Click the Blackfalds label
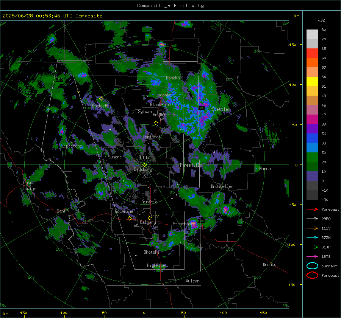Screen dimensions: 341x318 coord(161,105)
